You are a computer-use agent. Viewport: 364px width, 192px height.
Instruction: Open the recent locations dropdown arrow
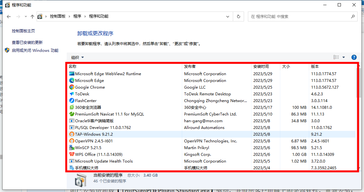tap(26, 17)
